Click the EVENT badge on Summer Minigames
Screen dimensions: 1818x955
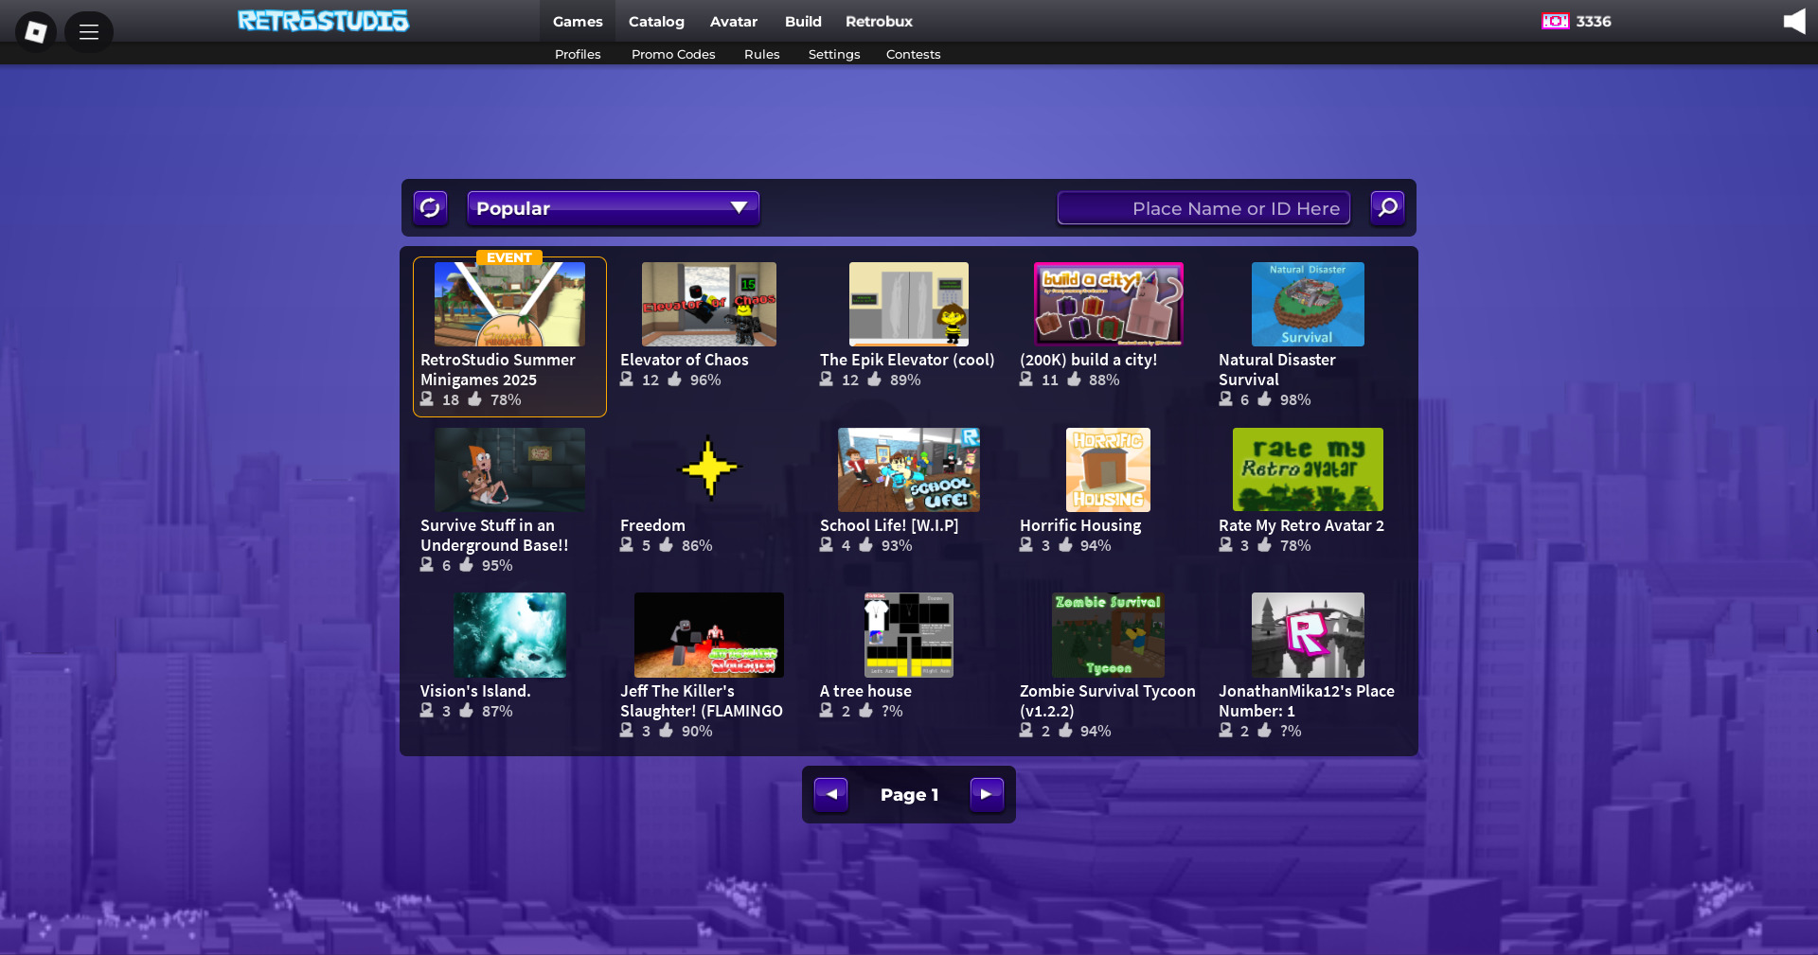[509, 257]
